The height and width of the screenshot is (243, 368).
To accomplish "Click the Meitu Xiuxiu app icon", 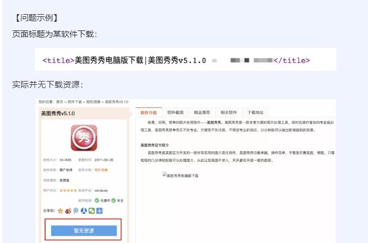I will (x=84, y=138).
